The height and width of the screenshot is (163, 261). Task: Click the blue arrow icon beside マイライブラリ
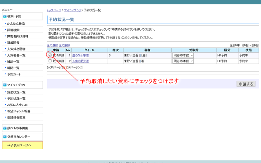[x=5, y=85]
